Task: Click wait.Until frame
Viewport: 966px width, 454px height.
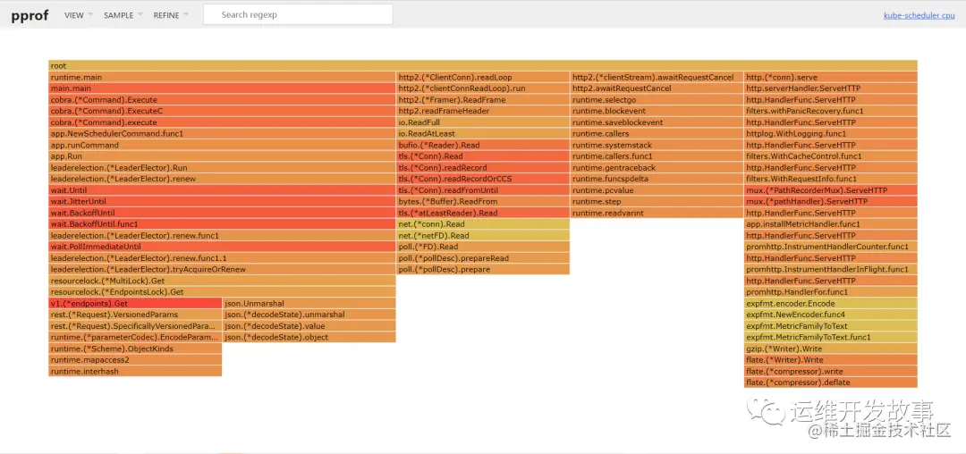Action: (222, 190)
